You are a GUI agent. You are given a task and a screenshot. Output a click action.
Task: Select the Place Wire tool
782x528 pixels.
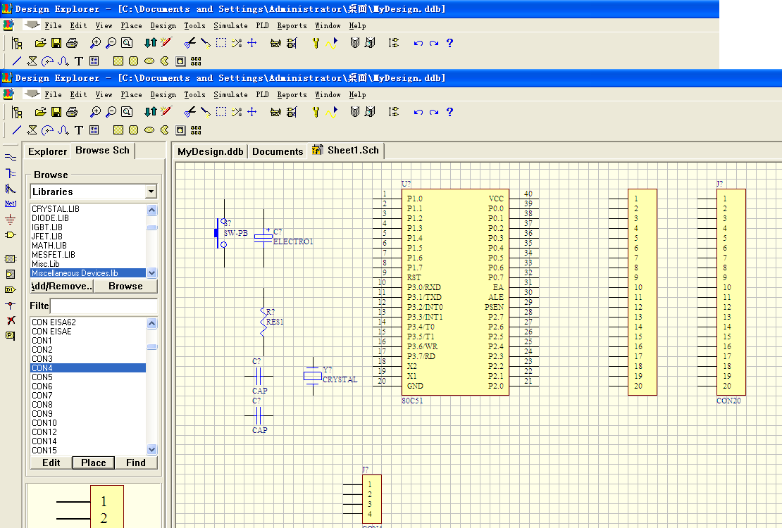pos(11,157)
